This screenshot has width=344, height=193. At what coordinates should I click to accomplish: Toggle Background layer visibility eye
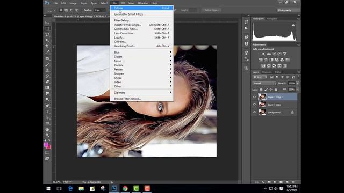click(x=254, y=112)
